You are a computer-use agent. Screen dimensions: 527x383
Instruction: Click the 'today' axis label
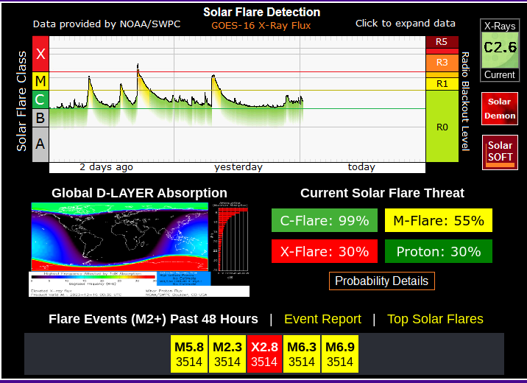[361, 167]
